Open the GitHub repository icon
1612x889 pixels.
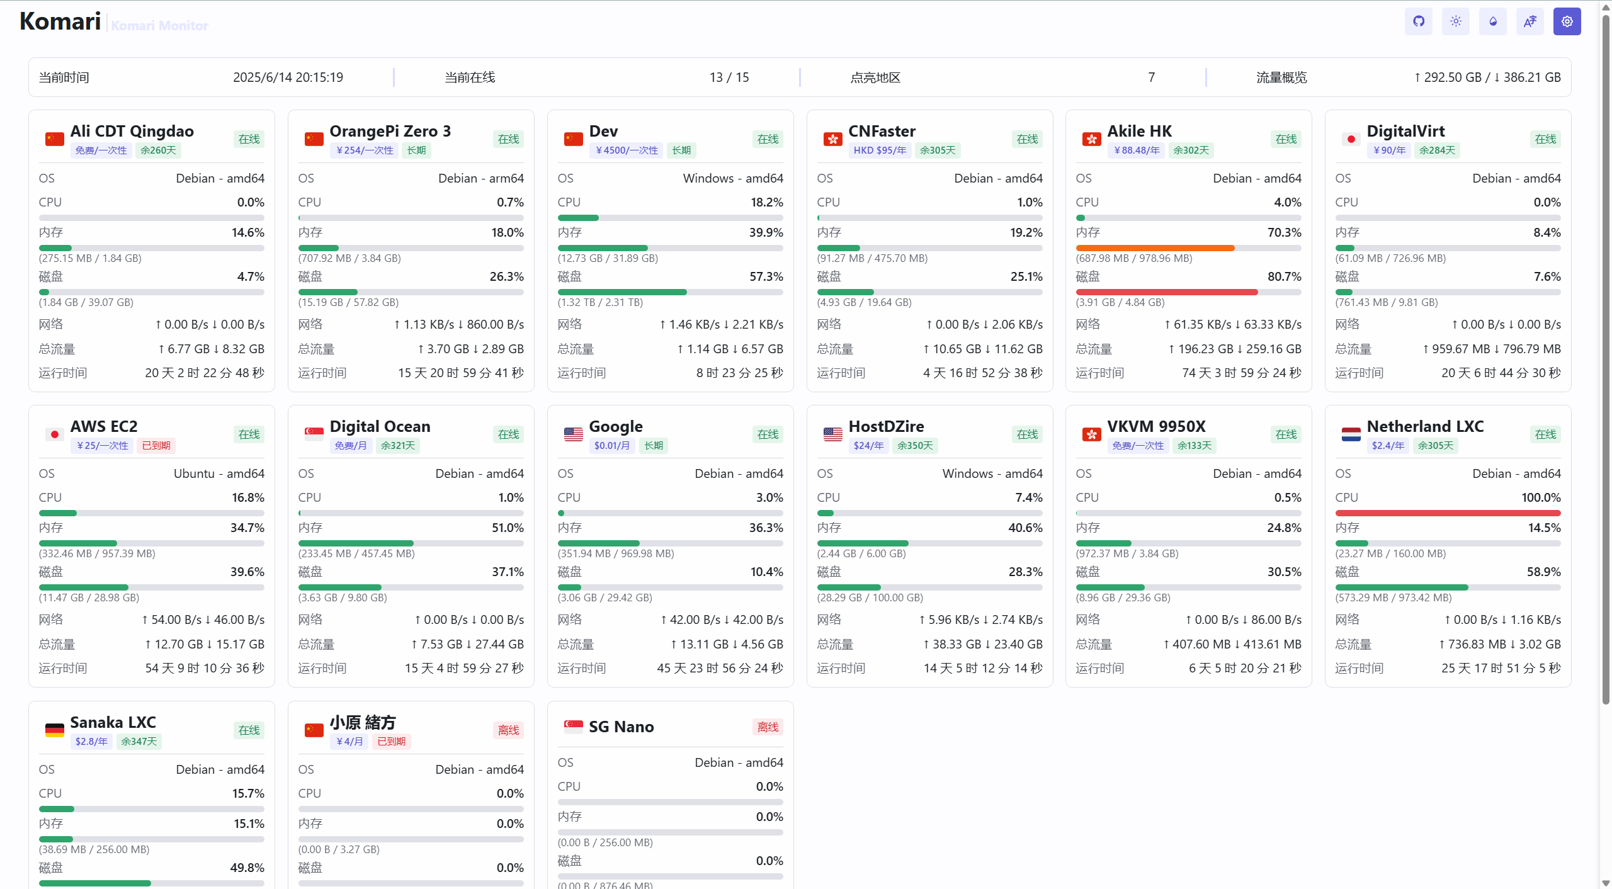[x=1418, y=21]
